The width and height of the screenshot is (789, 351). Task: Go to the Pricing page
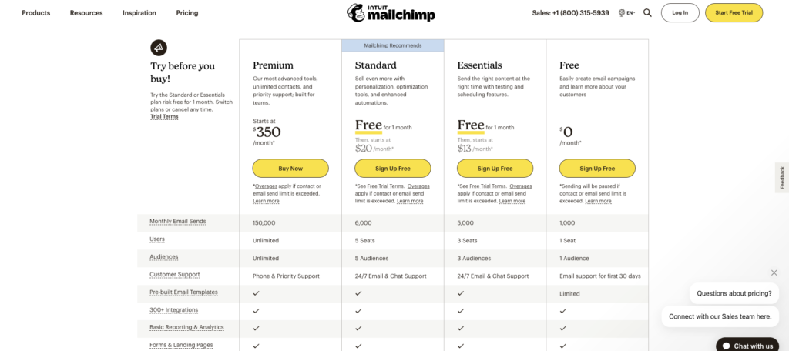click(186, 13)
